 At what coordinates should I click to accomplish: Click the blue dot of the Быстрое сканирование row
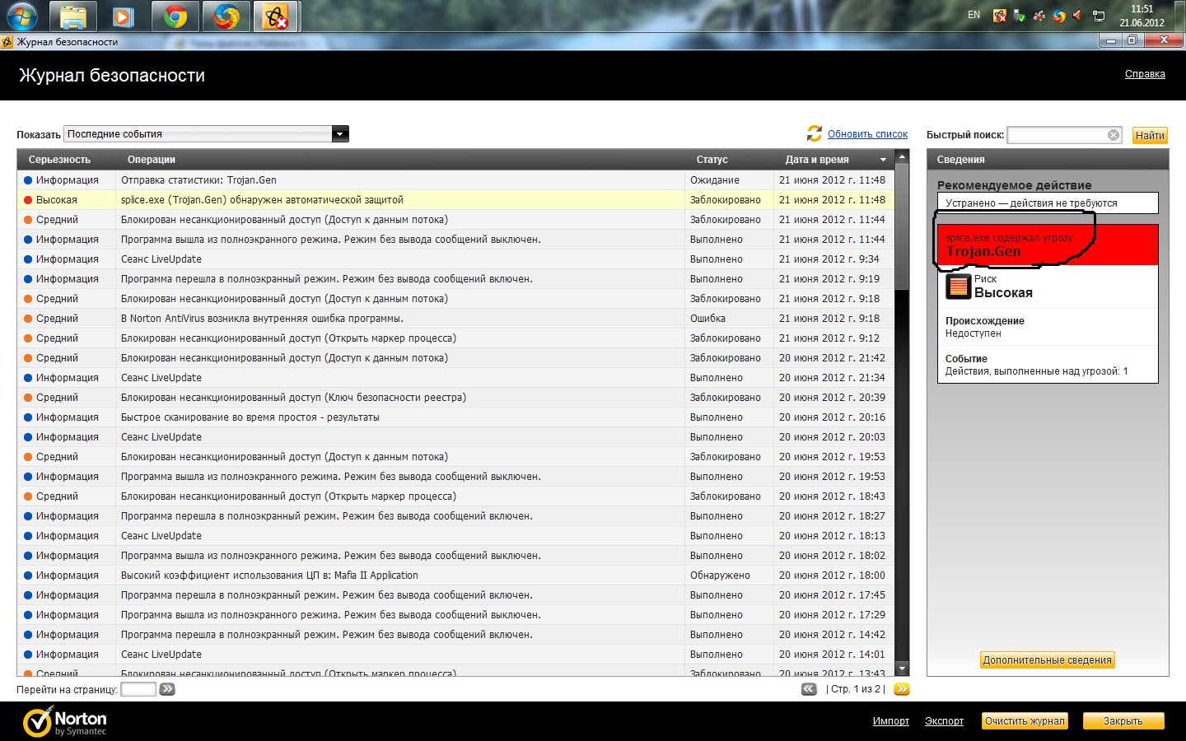point(28,417)
